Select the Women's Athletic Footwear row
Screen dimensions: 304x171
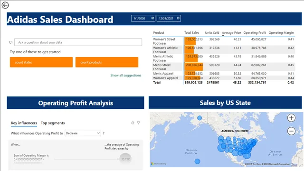[224, 49]
